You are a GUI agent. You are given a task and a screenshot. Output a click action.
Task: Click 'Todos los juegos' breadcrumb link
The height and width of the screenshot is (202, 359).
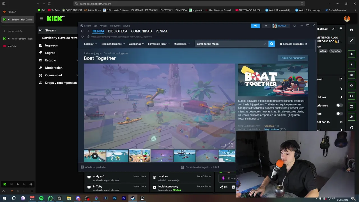92,53
